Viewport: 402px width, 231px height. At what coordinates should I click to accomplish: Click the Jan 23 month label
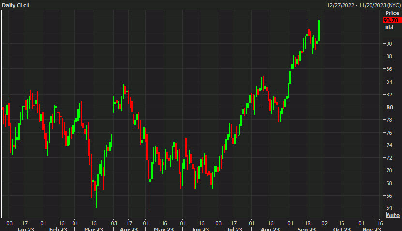tap(25, 229)
